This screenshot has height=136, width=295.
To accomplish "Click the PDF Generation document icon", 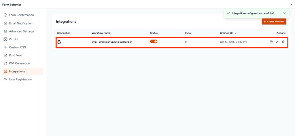I will pos(5,63).
